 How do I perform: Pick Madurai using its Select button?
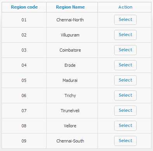(x=125, y=80)
